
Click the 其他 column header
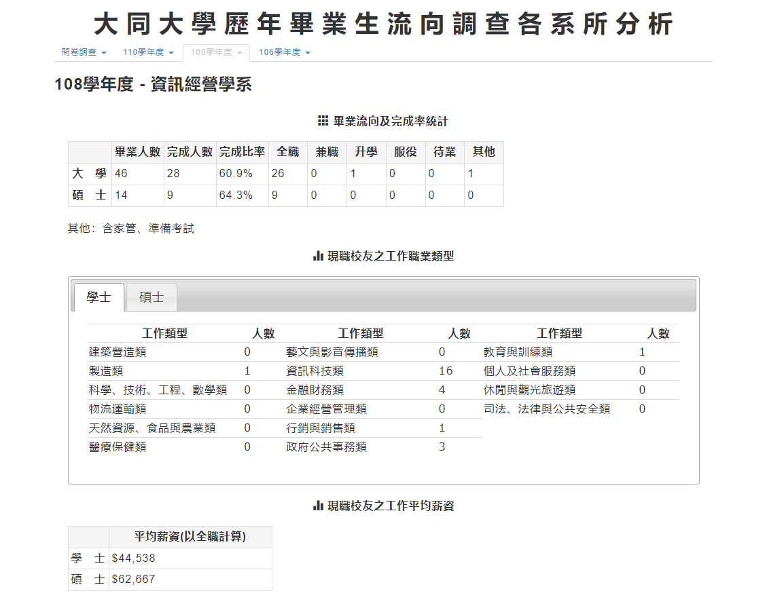[x=483, y=152]
